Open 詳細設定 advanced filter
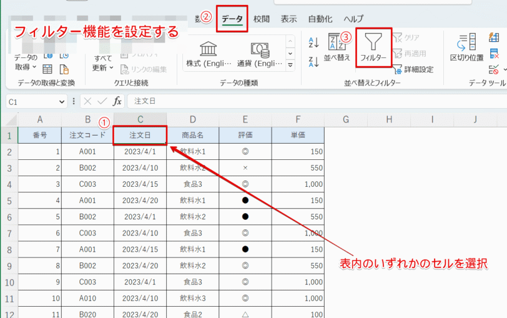The height and width of the screenshot is (318, 507). pos(413,69)
